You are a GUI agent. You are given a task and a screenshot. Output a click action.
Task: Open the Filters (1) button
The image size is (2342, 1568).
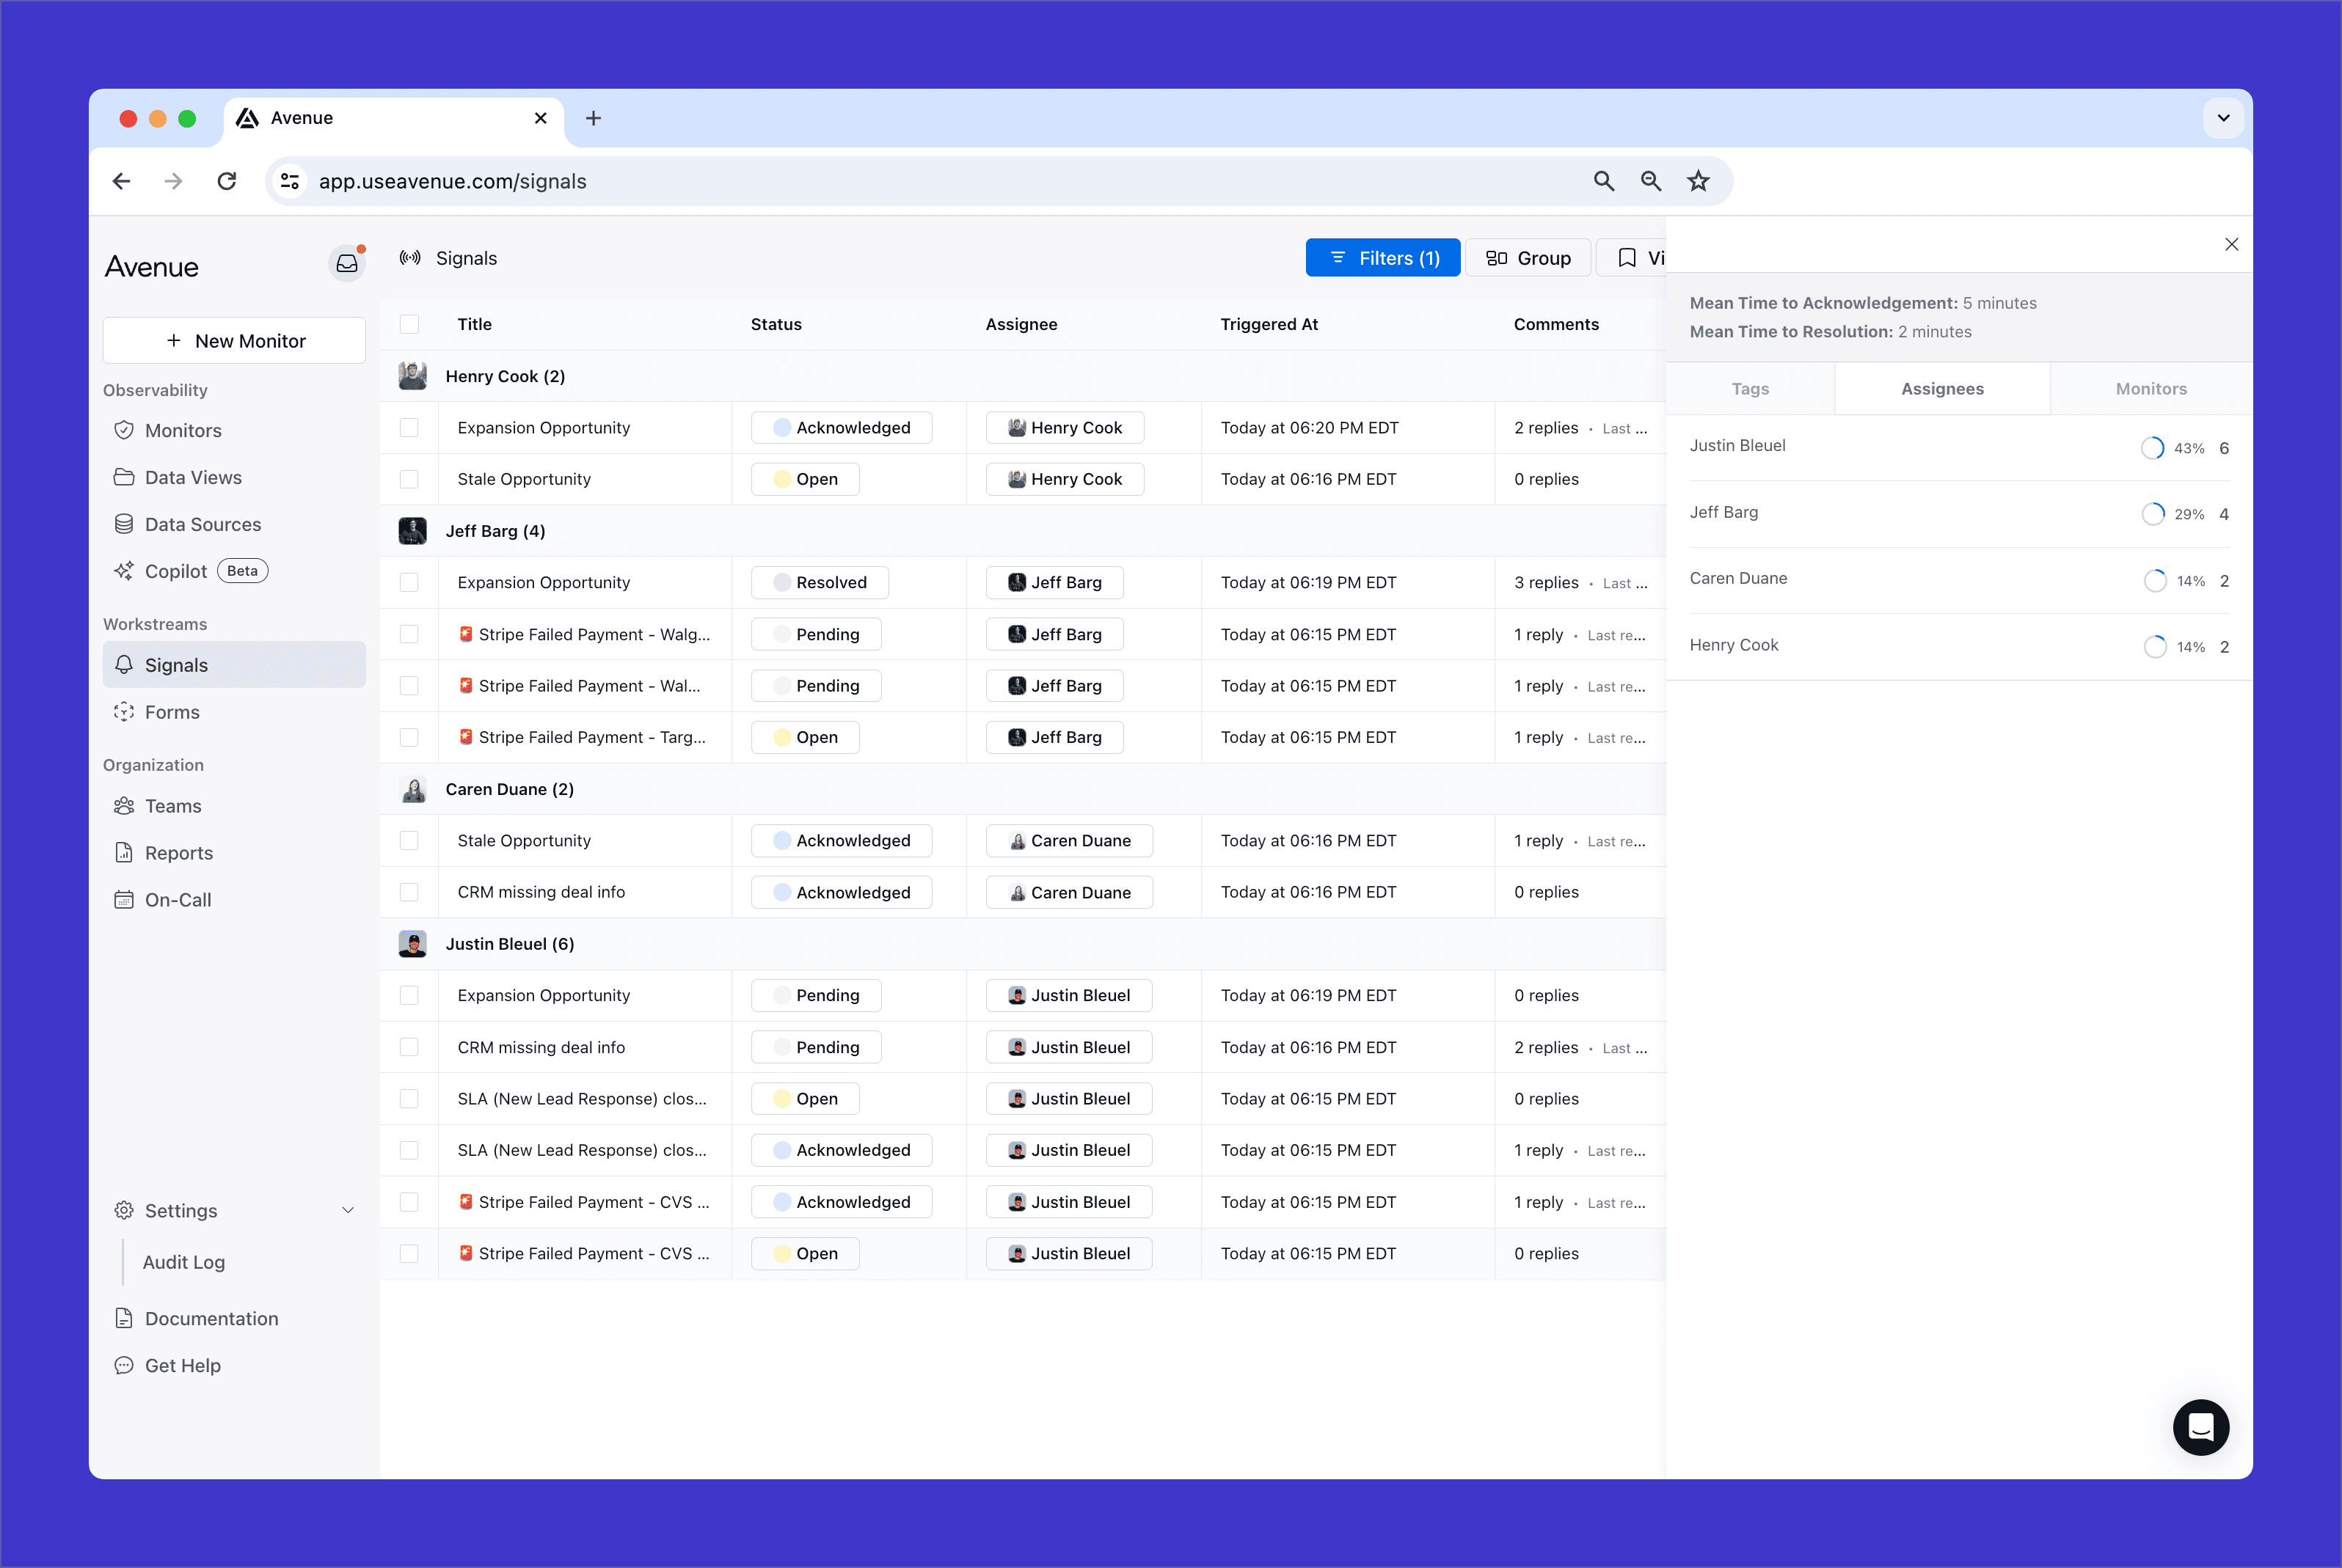(1382, 258)
